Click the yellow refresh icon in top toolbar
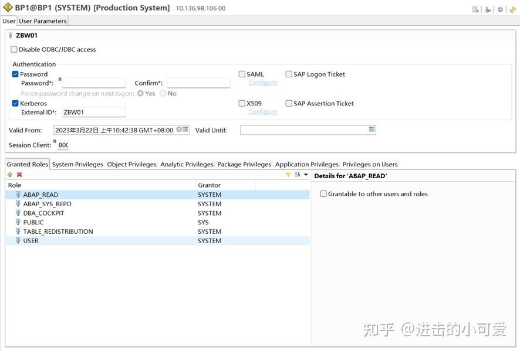The width and height of the screenshot is (520, 351). click(513, 9)
